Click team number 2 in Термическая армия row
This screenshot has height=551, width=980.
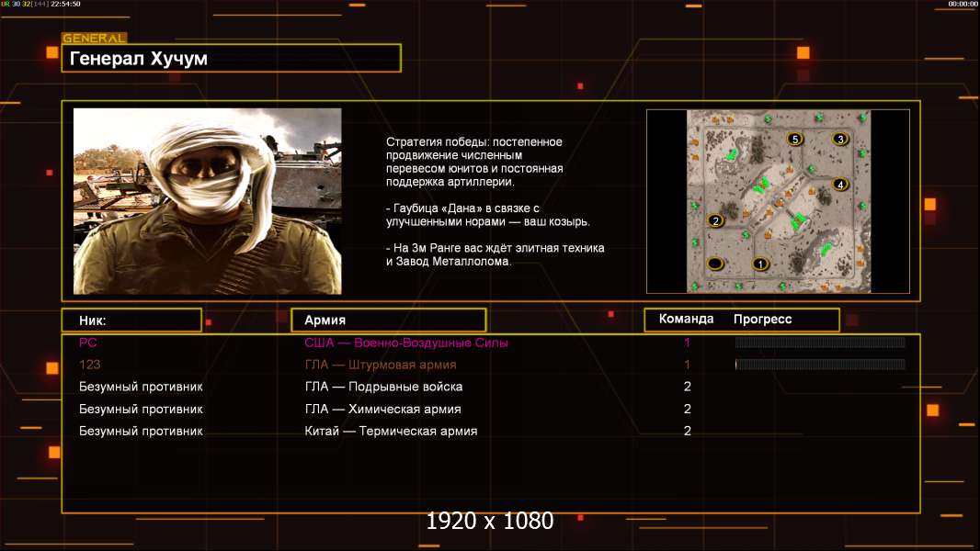[x=688, y=432]
